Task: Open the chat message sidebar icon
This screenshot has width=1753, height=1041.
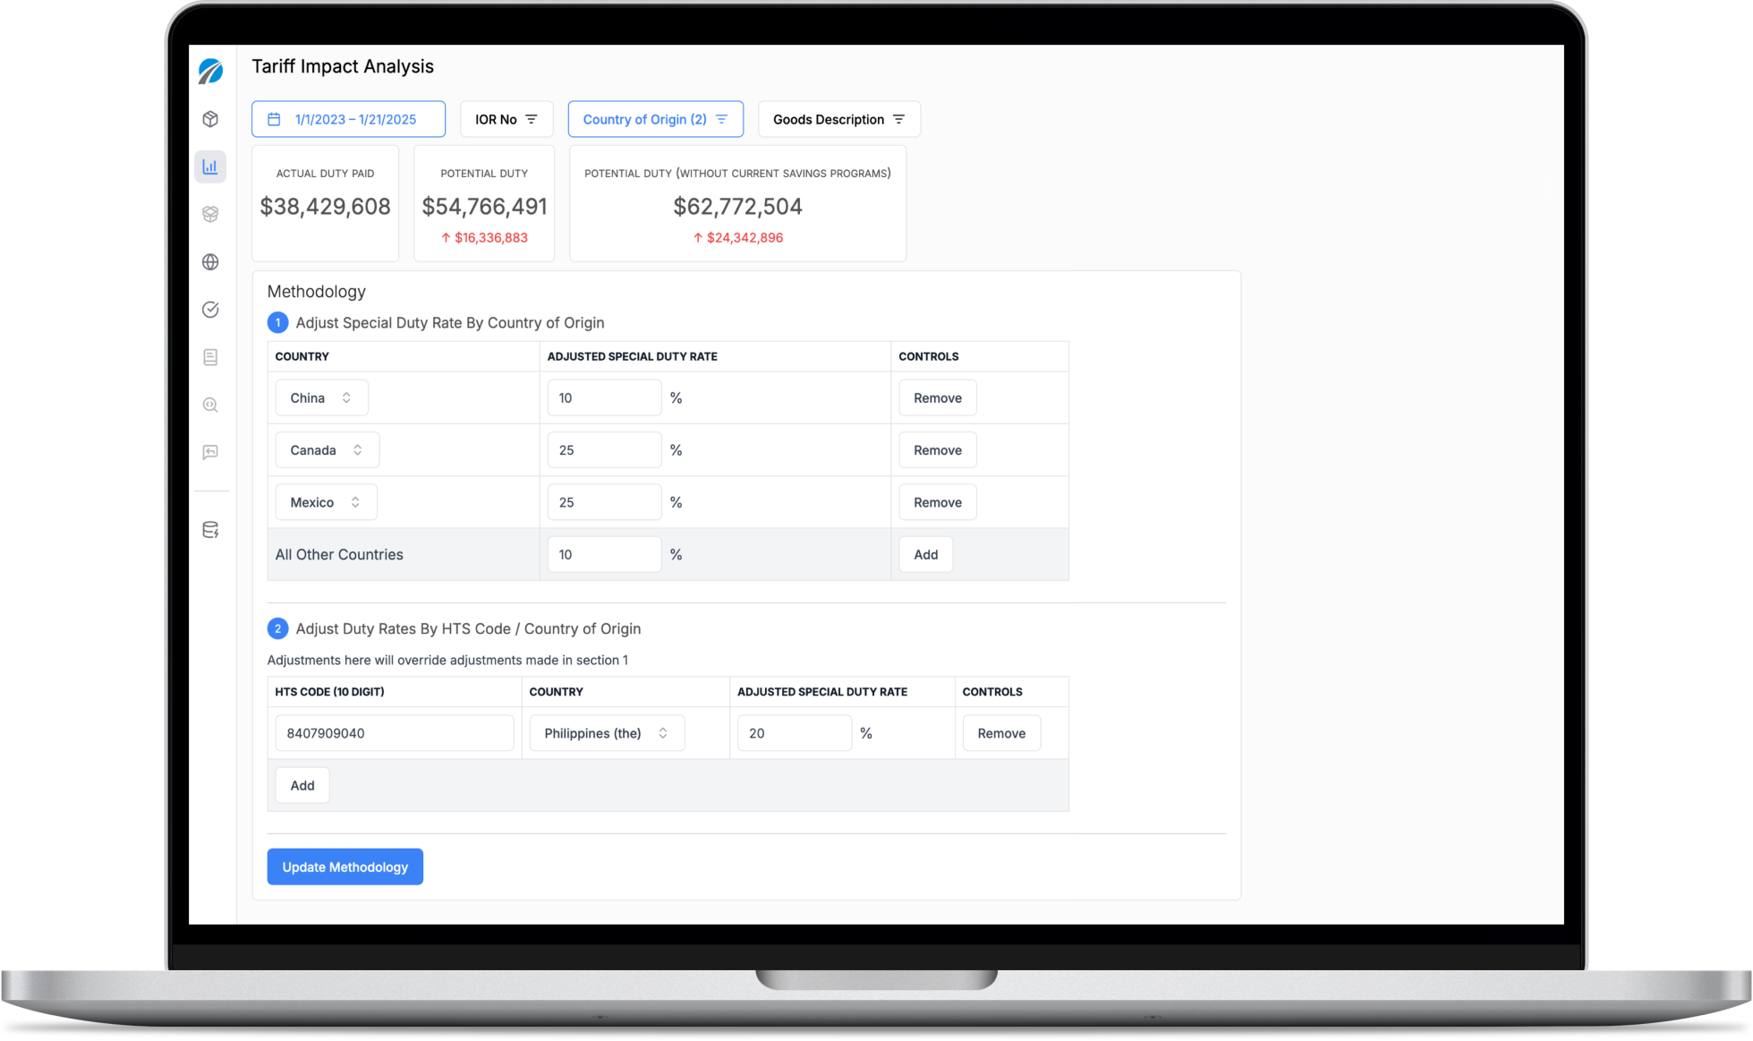Action: pyautogui.click(x=210, y=452)
